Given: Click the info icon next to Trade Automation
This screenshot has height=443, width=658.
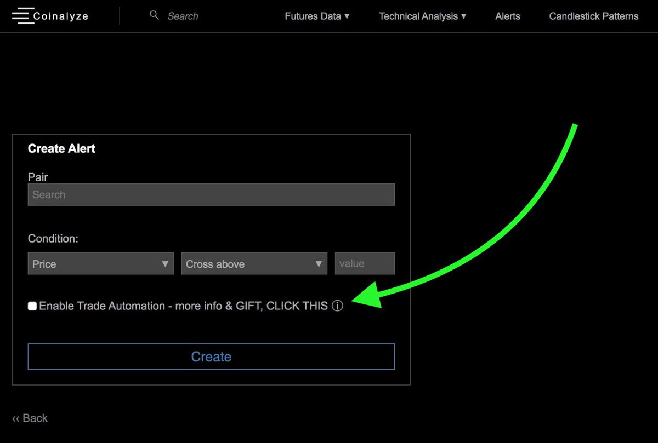Looking at the screenshot, I should tap(338, 306).
